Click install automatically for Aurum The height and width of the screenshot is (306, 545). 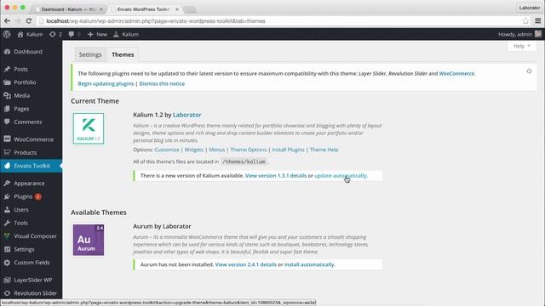click(x=309, y=264)
